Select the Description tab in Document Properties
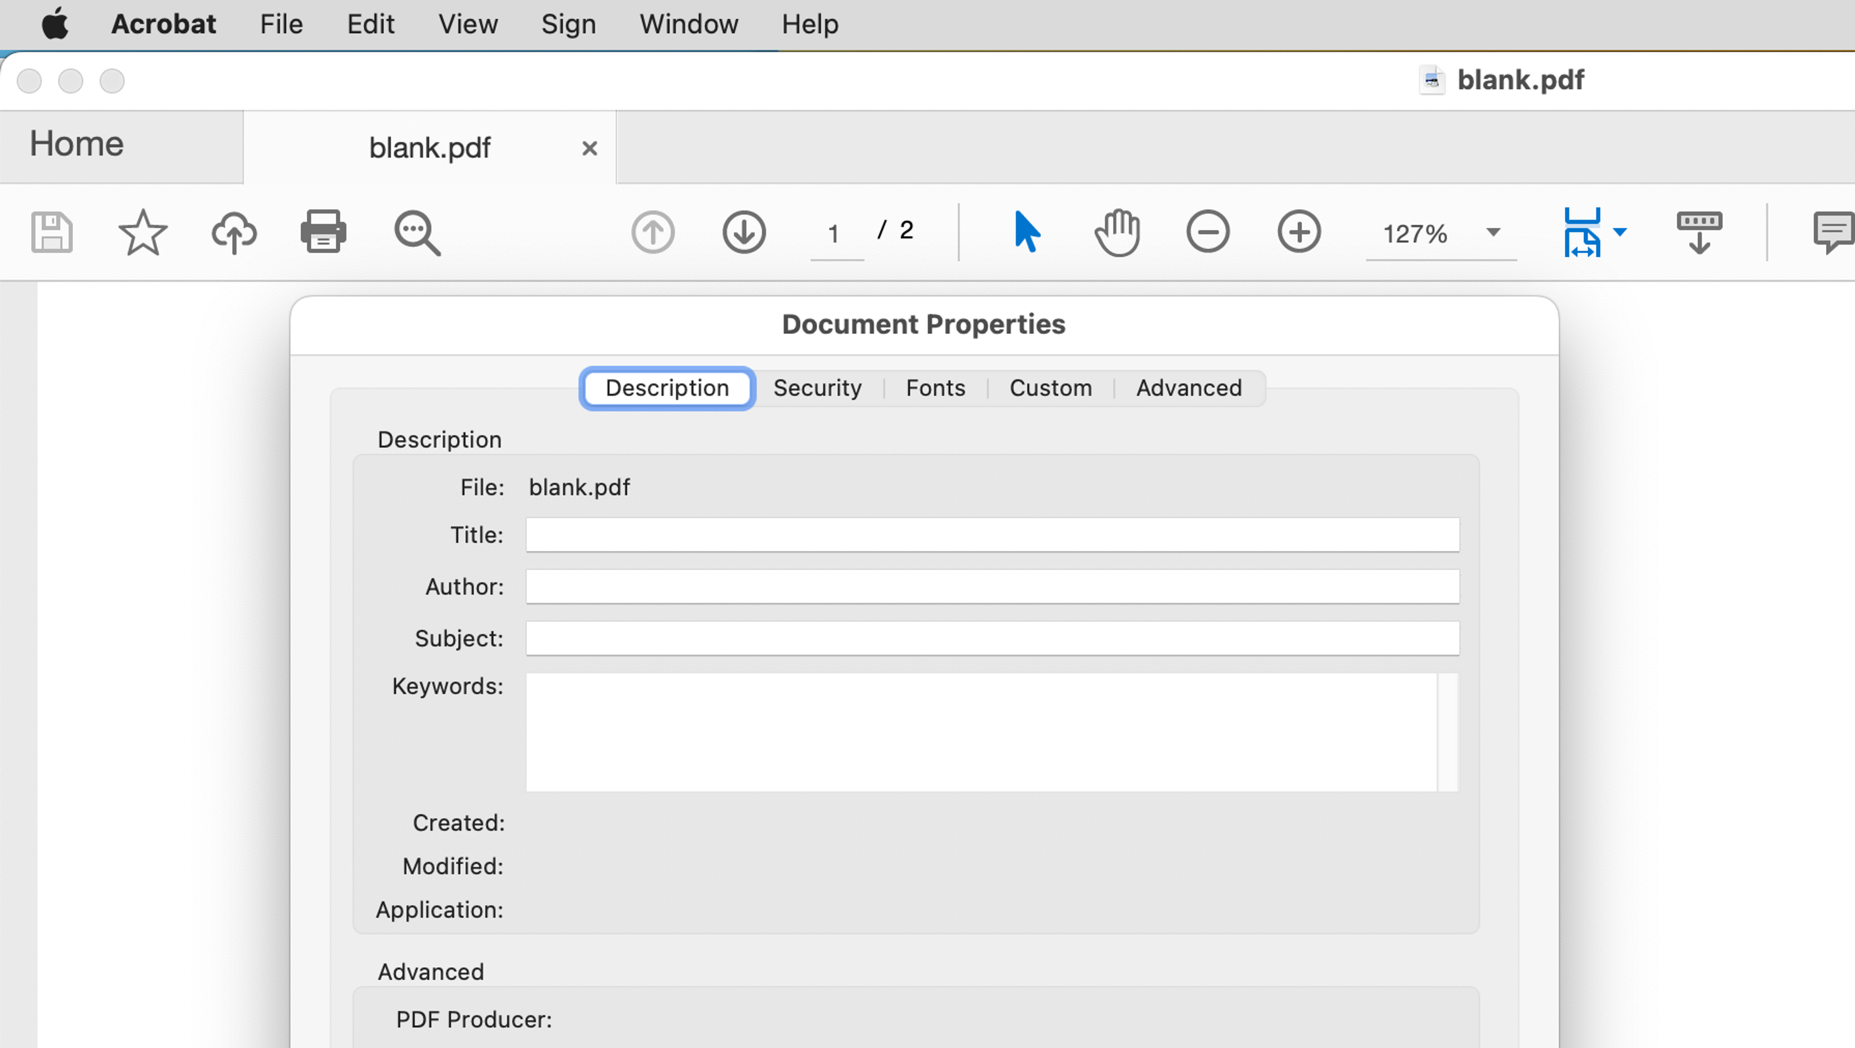This screenshot has width=1855, height=1048. [668, 388]
